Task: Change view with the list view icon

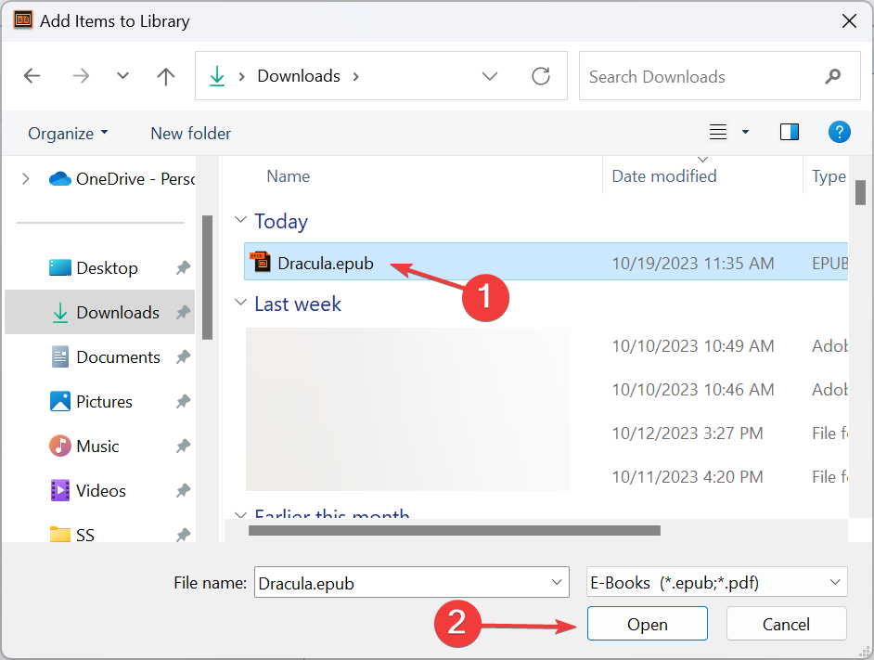Action: pos(718,132)
